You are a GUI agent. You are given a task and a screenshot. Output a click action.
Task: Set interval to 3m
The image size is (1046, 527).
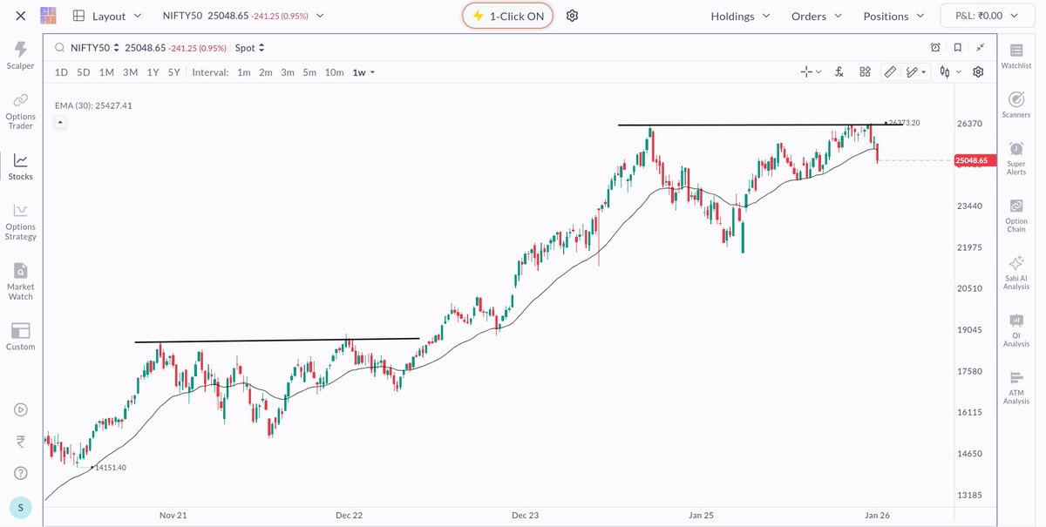(288, 72)
